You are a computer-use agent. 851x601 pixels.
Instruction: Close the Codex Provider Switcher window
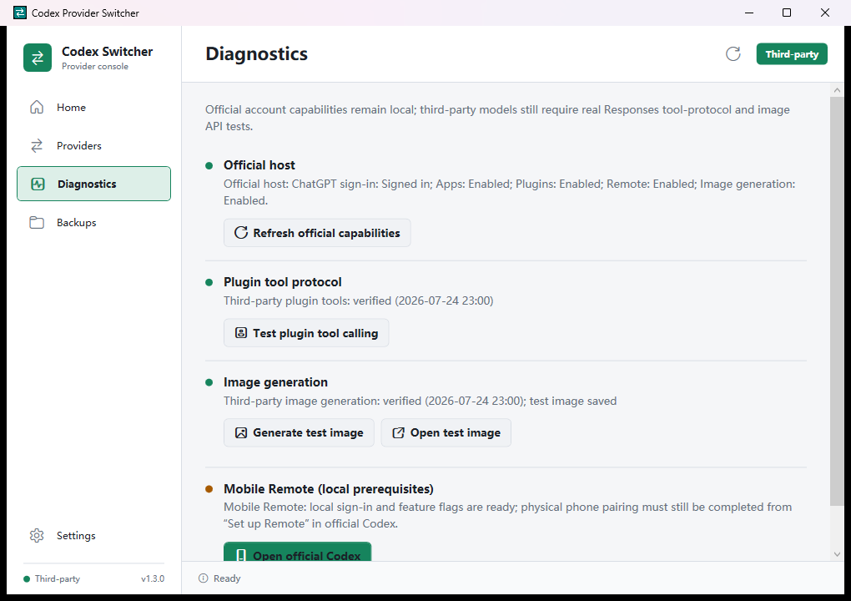[824, 13]
